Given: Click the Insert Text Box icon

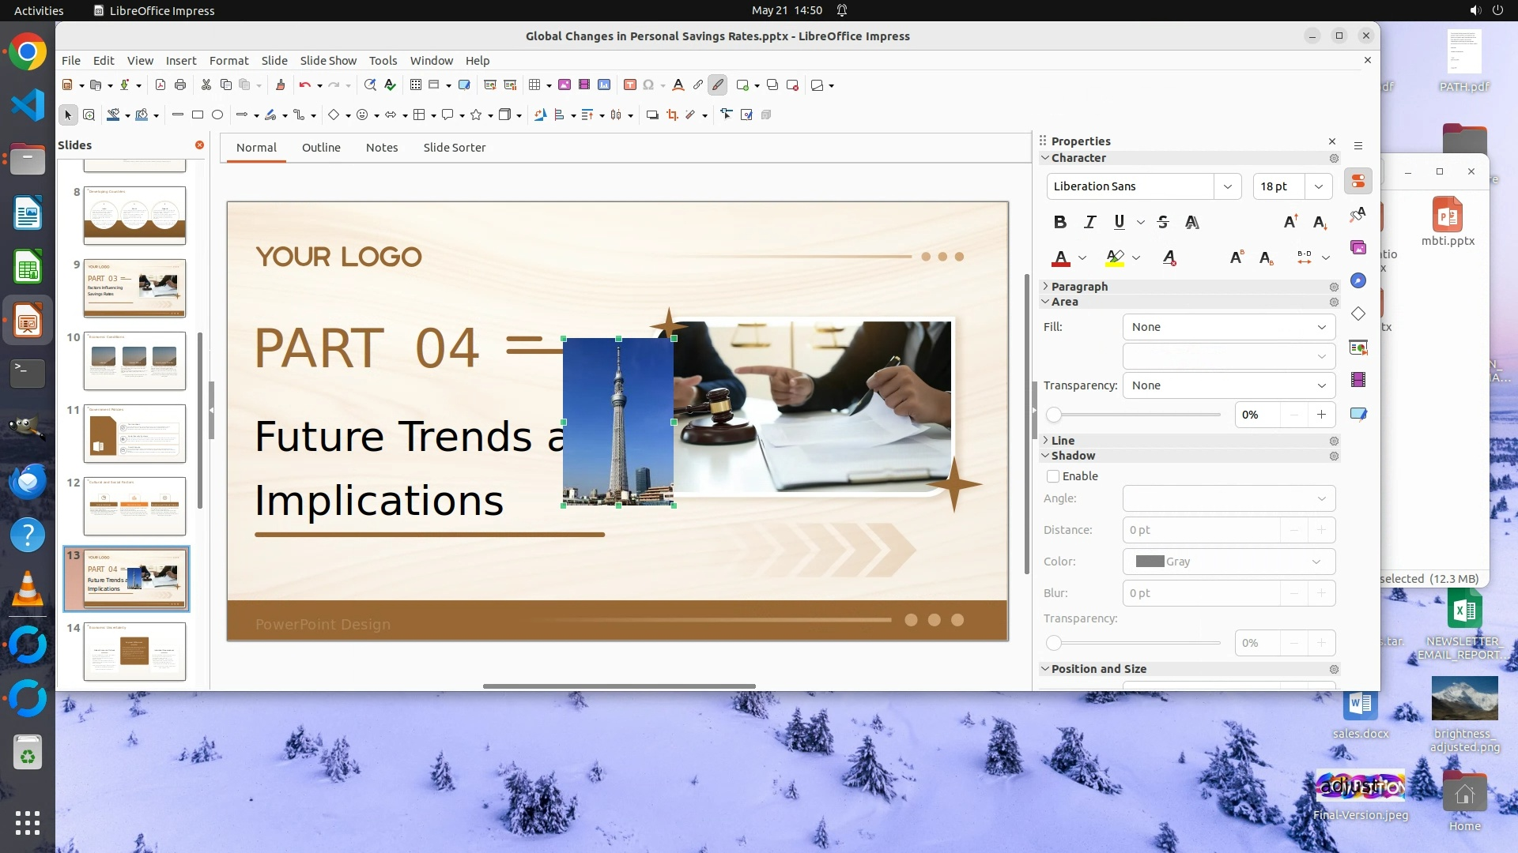Looking at the screenshot, I should tap(630, 85).
